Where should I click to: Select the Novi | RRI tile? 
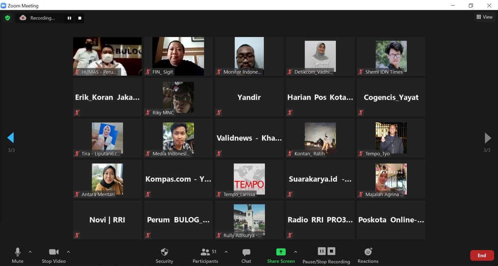[x=107, y=220]
